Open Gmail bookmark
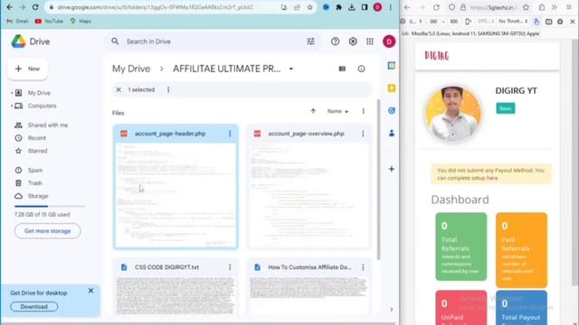Image resolution: width=579 pixels, height=325 pixels. [x=18, y=21]
